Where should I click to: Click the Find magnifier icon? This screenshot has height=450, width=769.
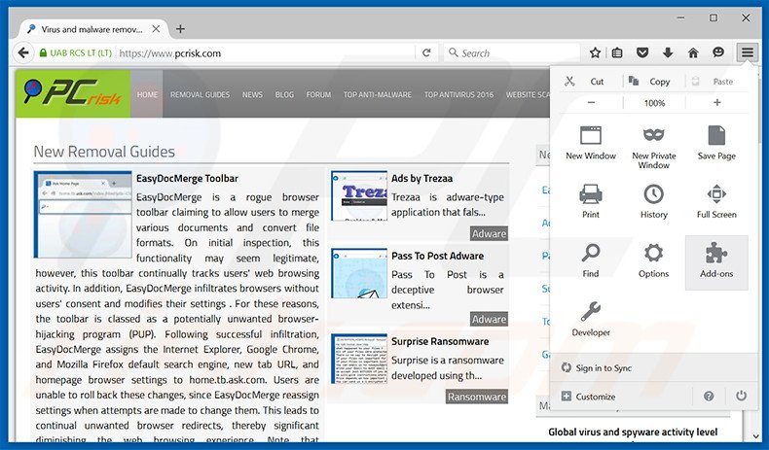point(591,254)
